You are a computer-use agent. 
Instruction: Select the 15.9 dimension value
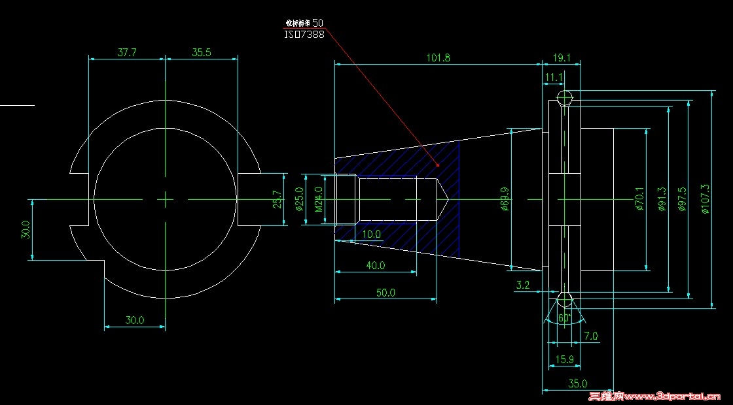click(565, 360)
